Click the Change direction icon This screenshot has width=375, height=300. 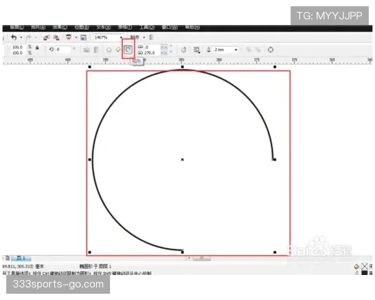184,49
